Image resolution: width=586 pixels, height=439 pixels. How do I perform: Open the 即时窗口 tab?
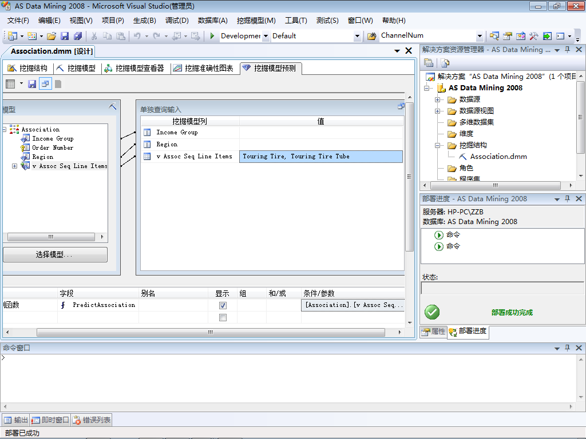(x=50, y=420)
